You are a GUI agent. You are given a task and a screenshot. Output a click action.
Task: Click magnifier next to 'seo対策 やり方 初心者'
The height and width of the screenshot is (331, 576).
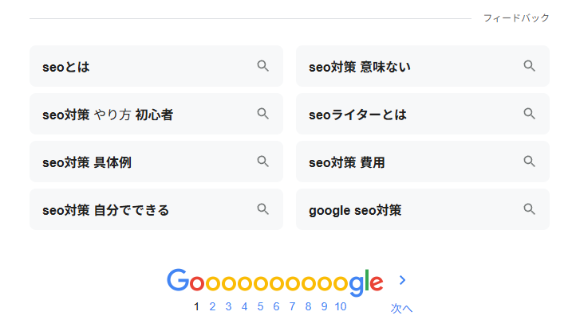(262, 114)
